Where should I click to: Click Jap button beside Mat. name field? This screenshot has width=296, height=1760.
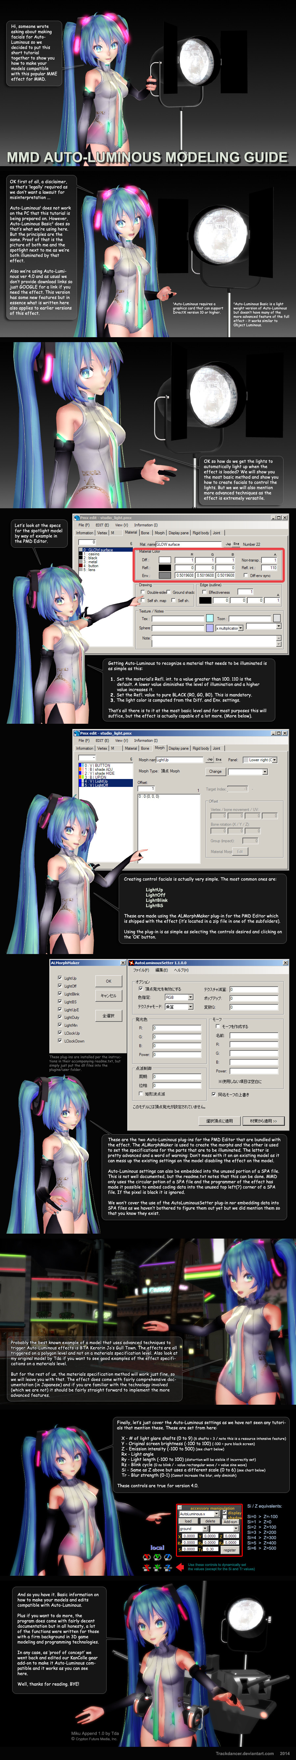pos(228,544)
